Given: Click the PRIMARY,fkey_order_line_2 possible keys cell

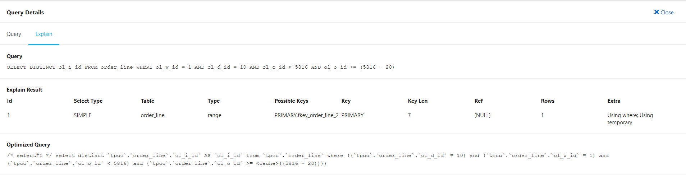Looking at the screenshot, I should [306, 115].
